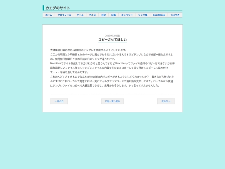Click the カエデのサイト site title
Viewport: 225px width, 169px height.
[57, 8]
